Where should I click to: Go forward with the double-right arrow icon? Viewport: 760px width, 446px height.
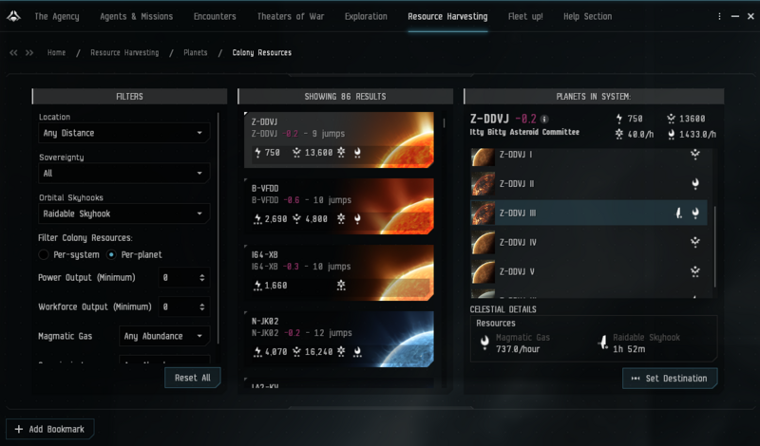click(29, 53)
